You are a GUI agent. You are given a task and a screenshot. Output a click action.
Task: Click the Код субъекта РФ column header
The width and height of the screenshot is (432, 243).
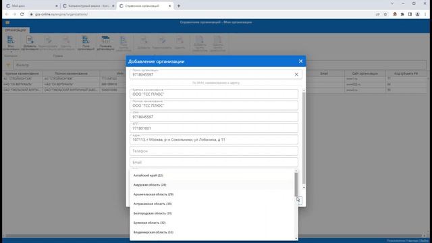[x=406, y=74]
